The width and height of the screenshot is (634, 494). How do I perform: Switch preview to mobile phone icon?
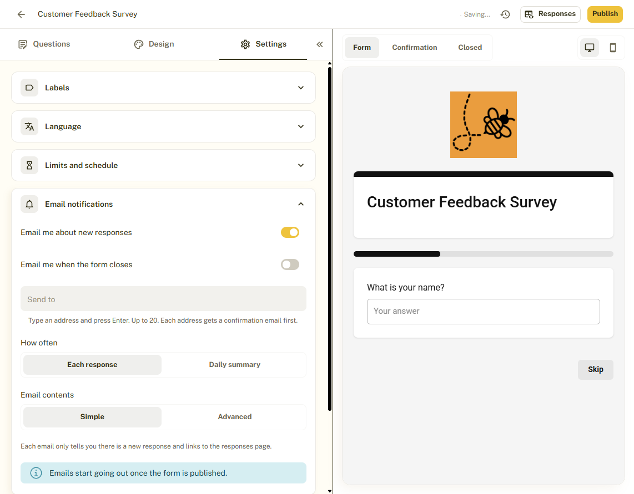click(x=612, y=47)
